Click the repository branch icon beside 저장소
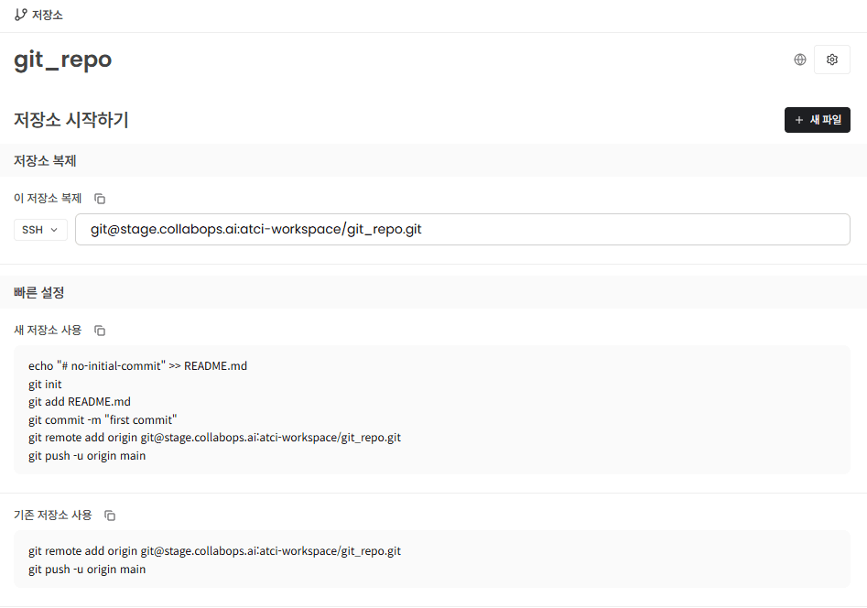The width and height of the screenshot is (867, 608). point(20,15)
